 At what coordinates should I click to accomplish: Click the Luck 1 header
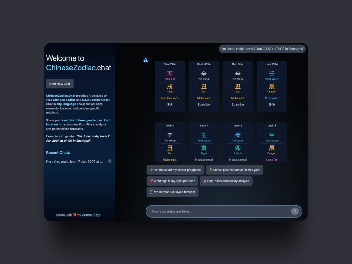pyautogui.click(x=204, y=126)
